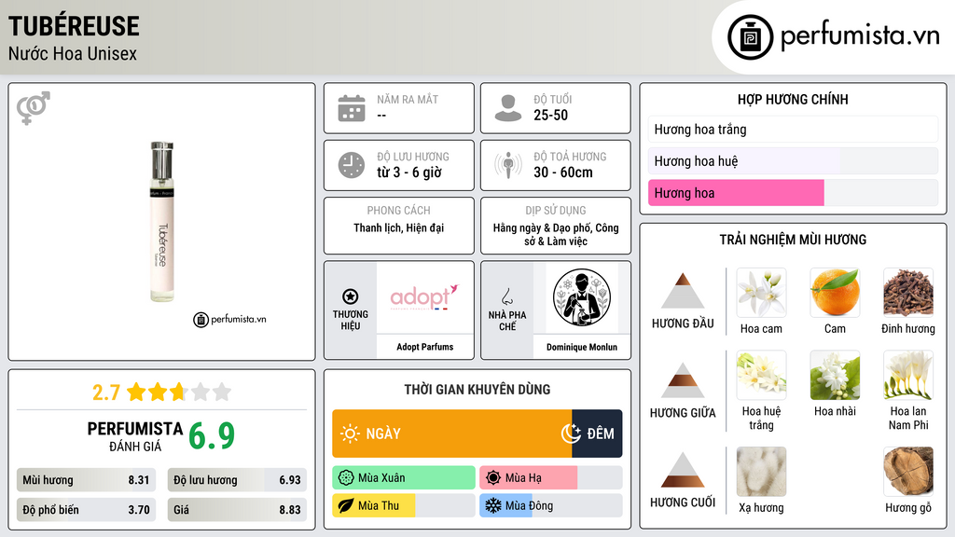Click the age range value 25-50
Image resolution: width=955 pixels, height=537 pixels.
(550, 116)
